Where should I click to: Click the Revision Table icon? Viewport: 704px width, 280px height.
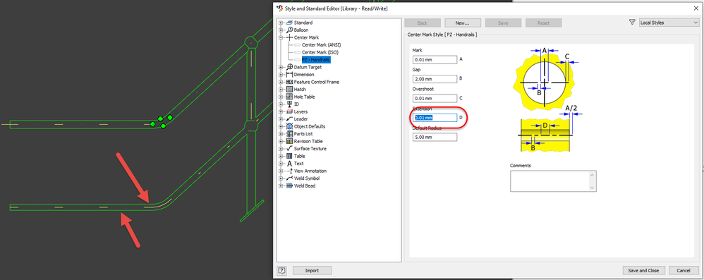coord(289,141)
